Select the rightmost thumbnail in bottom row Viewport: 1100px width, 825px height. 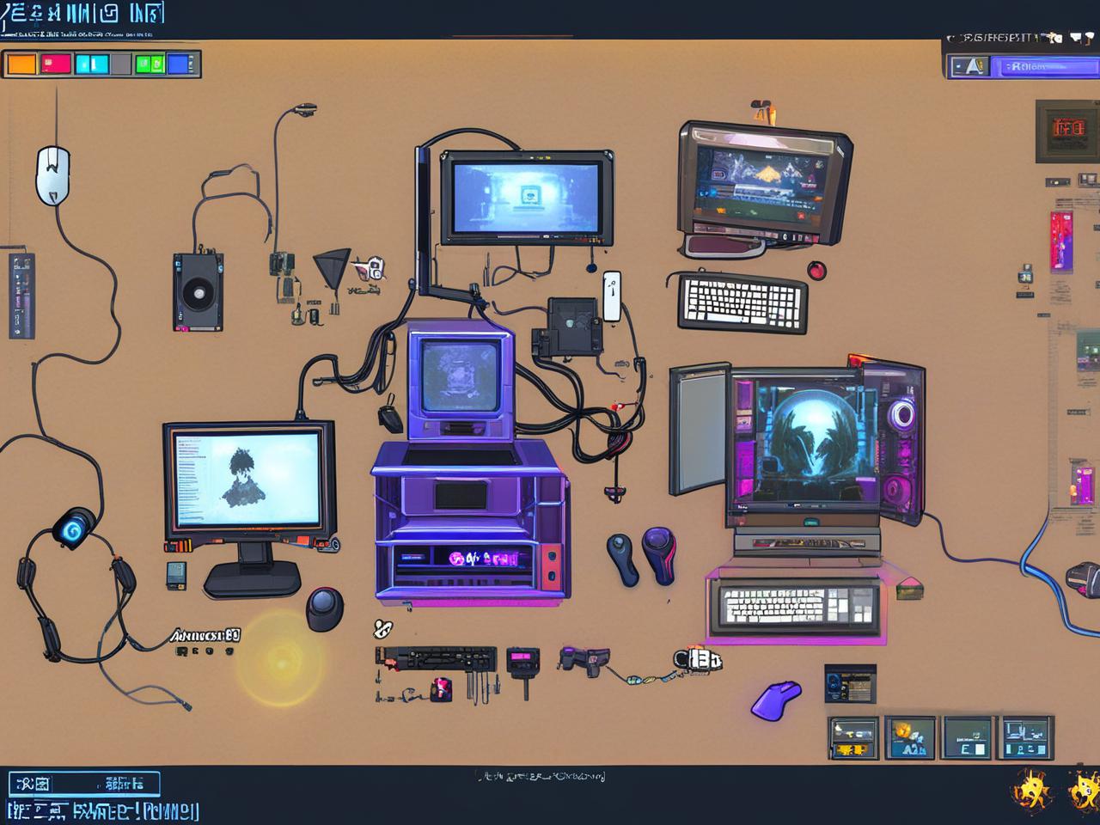tap(1024, 737)
